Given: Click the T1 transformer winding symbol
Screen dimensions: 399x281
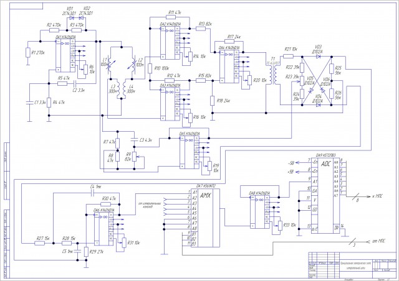Looking at the screenshot, I should 273,76.
